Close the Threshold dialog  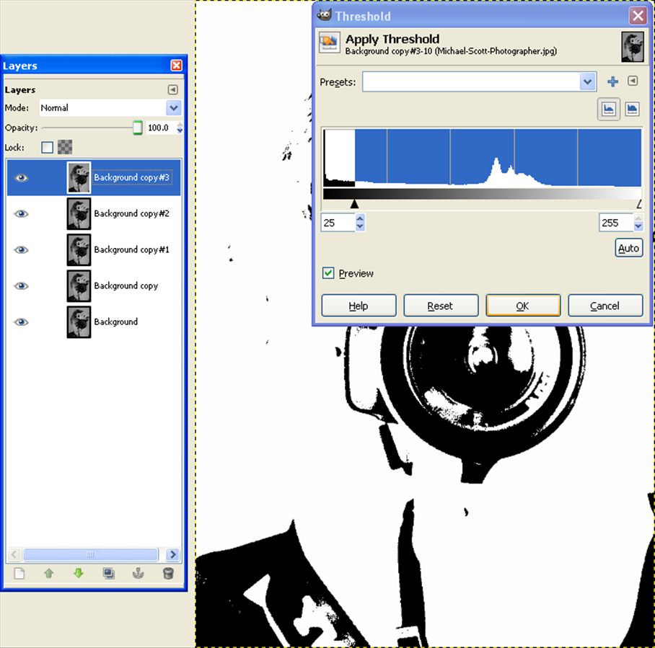tap(638, 16)
